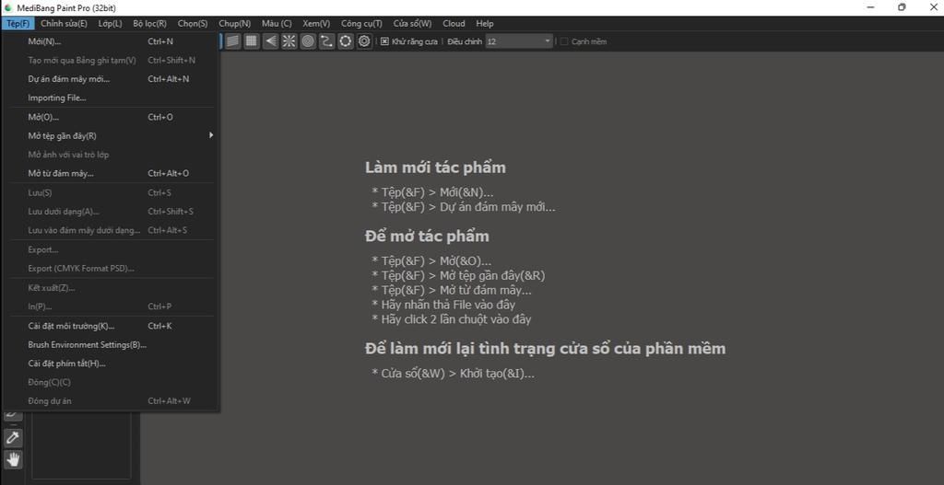Screen dimensions: 944x485
Task: Open the Cloud menu
Action: [x=454, y=23]
